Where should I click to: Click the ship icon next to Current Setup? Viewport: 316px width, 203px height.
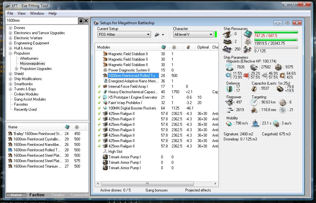pyautogui.click(x=157, y=34)
